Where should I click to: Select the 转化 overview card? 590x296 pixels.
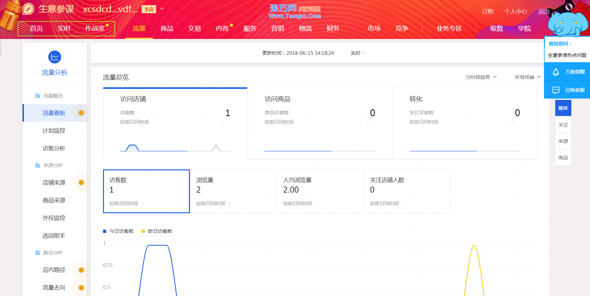pyautogui.click(x=465, y=123)
